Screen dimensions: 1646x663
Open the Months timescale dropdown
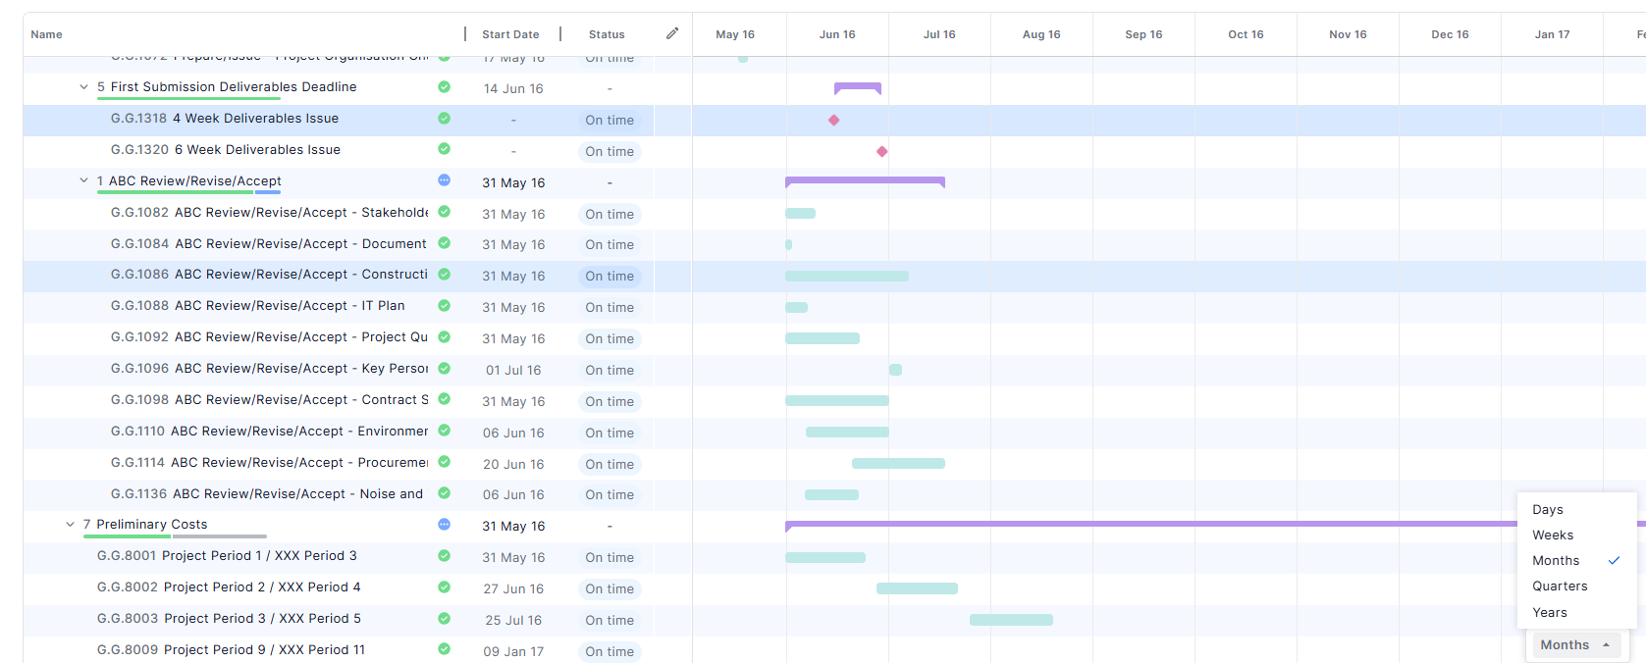(x=1575, y=645)
